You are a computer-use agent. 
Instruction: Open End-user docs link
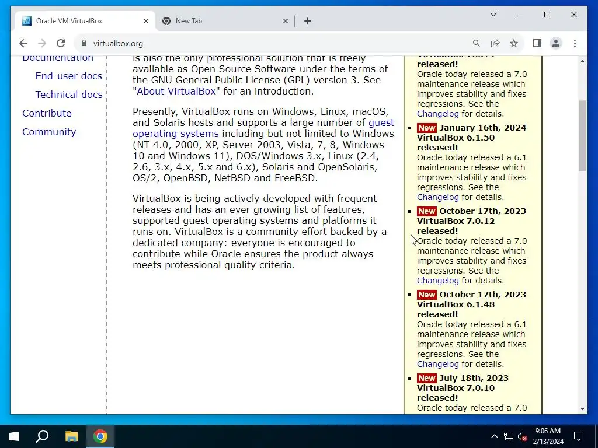click(x=69, y=76)
